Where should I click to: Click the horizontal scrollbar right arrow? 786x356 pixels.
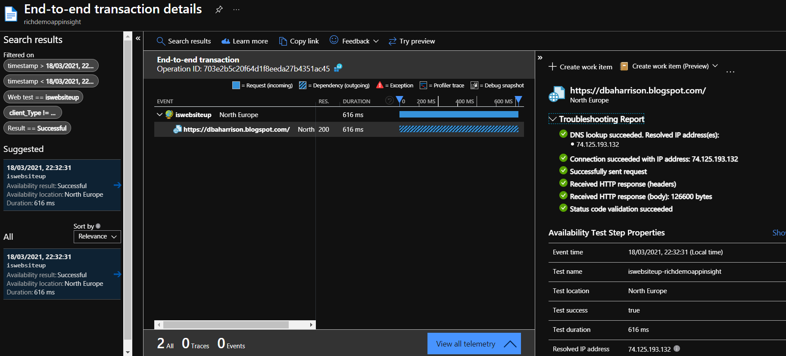coord(312,325)
